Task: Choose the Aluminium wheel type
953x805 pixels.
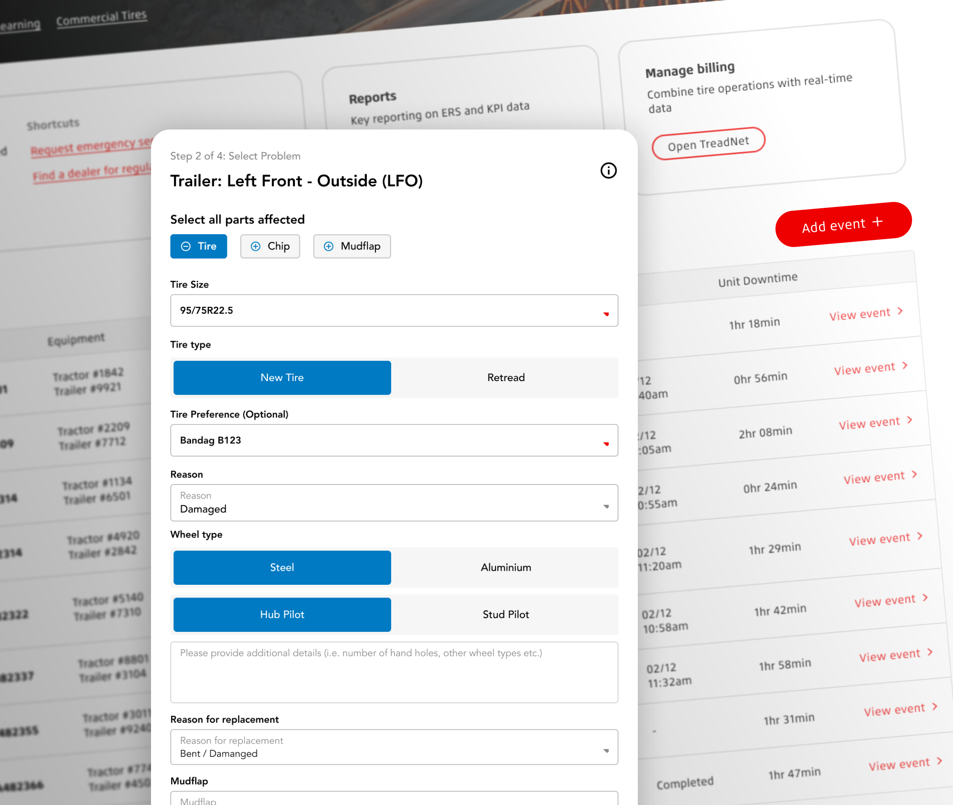Action: click(x=505, y=567)
